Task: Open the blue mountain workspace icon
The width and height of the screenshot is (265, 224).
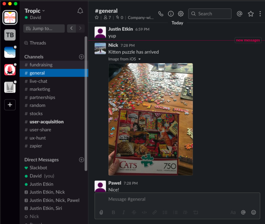Action: pos(10,52)
